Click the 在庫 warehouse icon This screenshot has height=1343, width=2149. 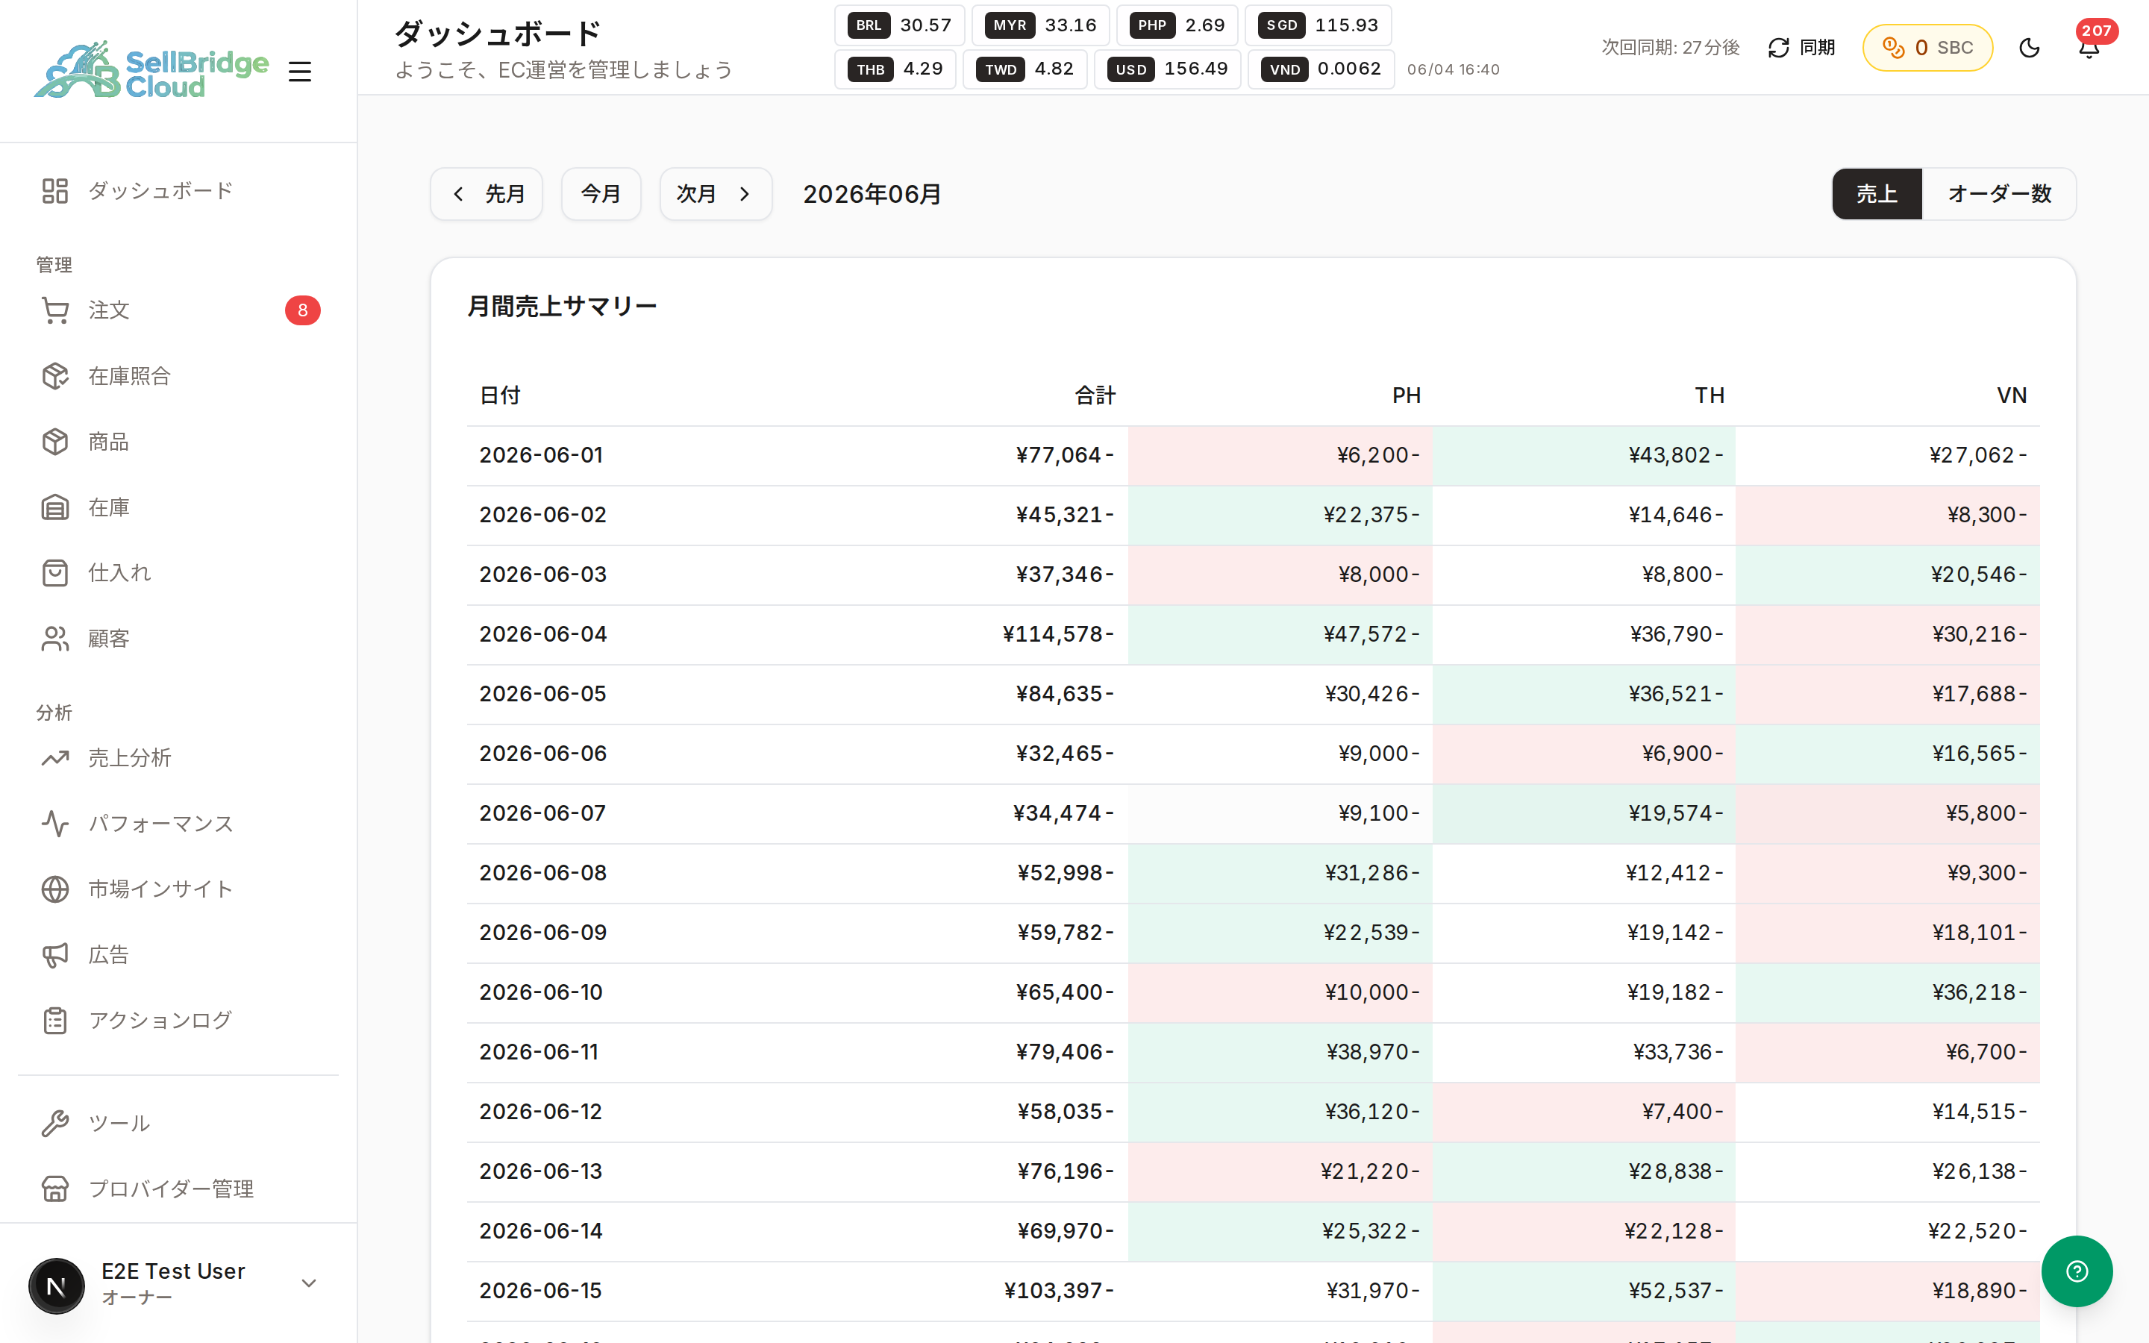pyautogui.click(x=55, y=507)
